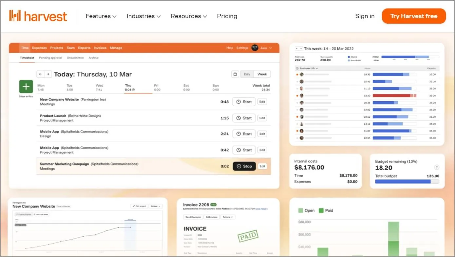Click the green Paid legend swatch
The image size is (455, 257).
coord(321,210)
